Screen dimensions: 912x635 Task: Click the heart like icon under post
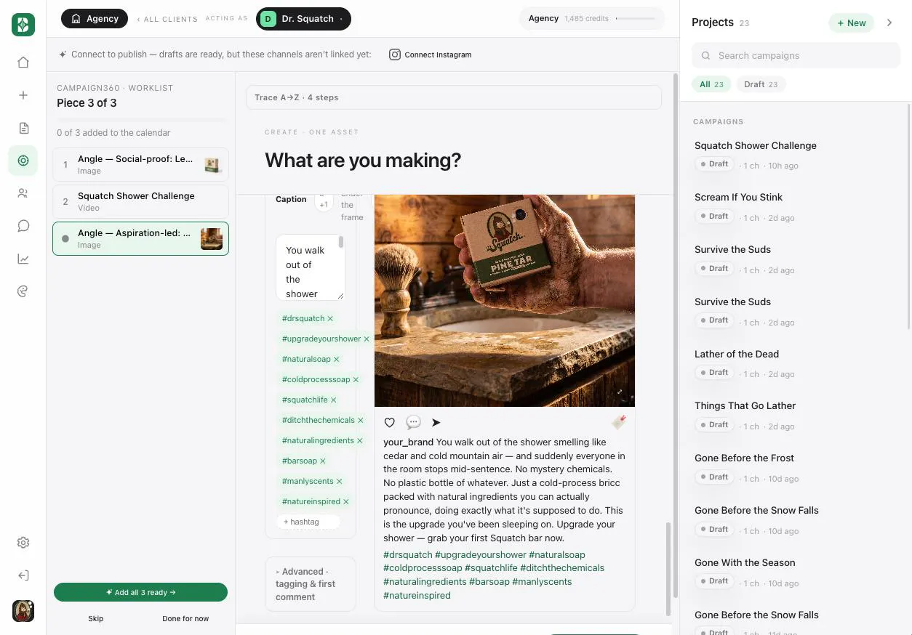(x=390, y=422)
